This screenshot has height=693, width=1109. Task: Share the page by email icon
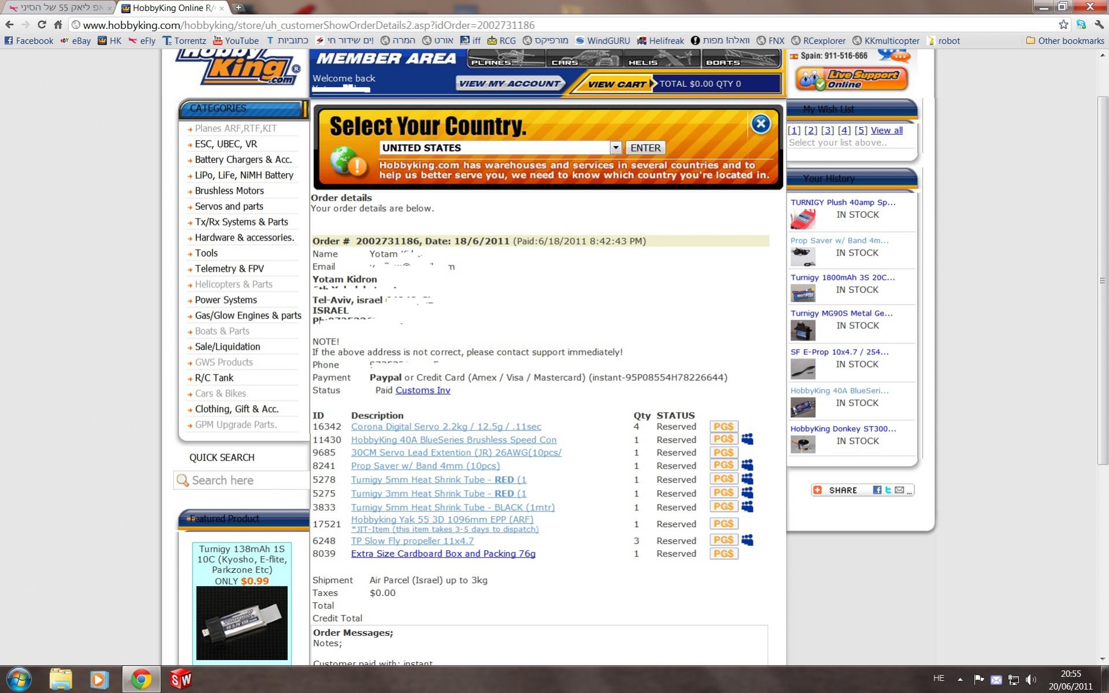coord(900,490)
